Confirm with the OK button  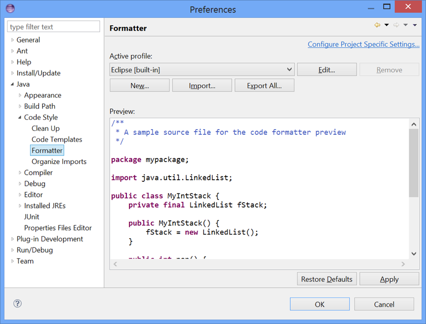pyautogui.click(x=320, y=304)
